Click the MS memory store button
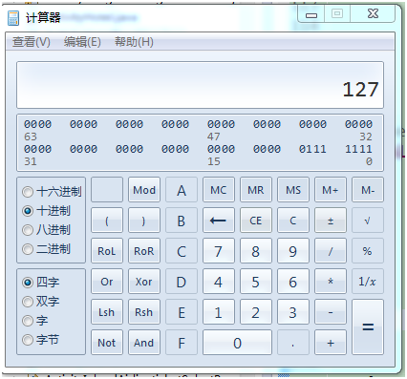The image size is (407, 379). click(x=293, y=190)
